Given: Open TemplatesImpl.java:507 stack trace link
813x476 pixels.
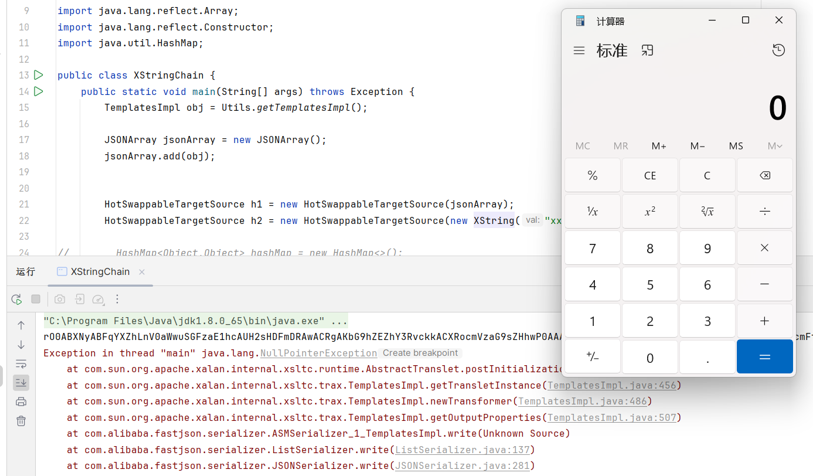Looking at the screenshot, I should [x=612, y=418].
